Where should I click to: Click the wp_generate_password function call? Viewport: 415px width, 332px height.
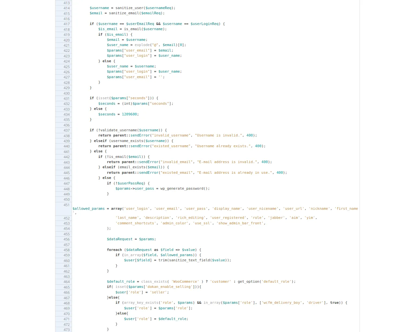182,188
